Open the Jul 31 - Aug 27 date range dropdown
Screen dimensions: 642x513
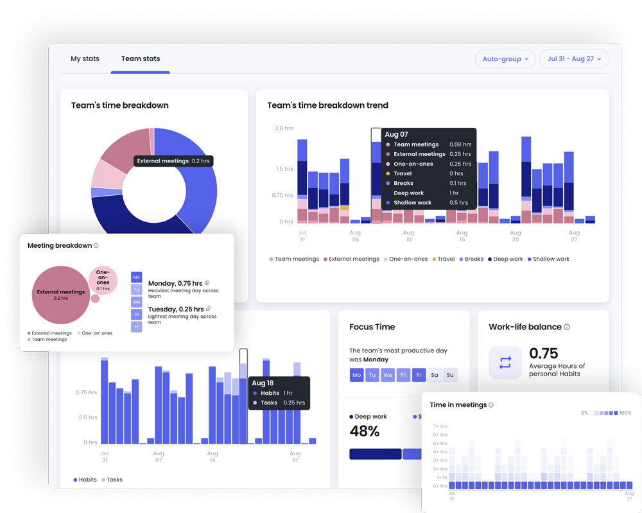click(574, 59)
